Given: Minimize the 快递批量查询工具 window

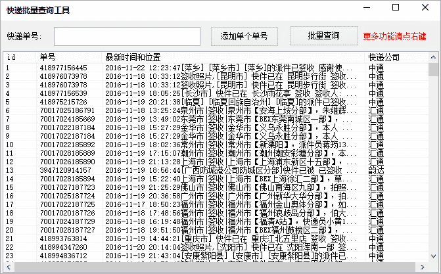Looking at the screenshot, I should coord(365,8).
